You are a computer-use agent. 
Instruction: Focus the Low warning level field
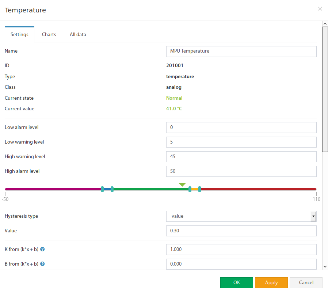pos(241,142)
